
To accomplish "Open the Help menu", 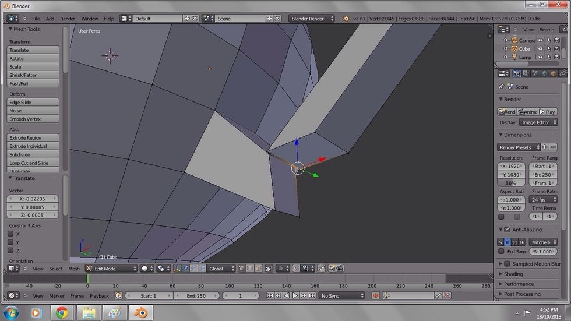I will pos(109,19).
